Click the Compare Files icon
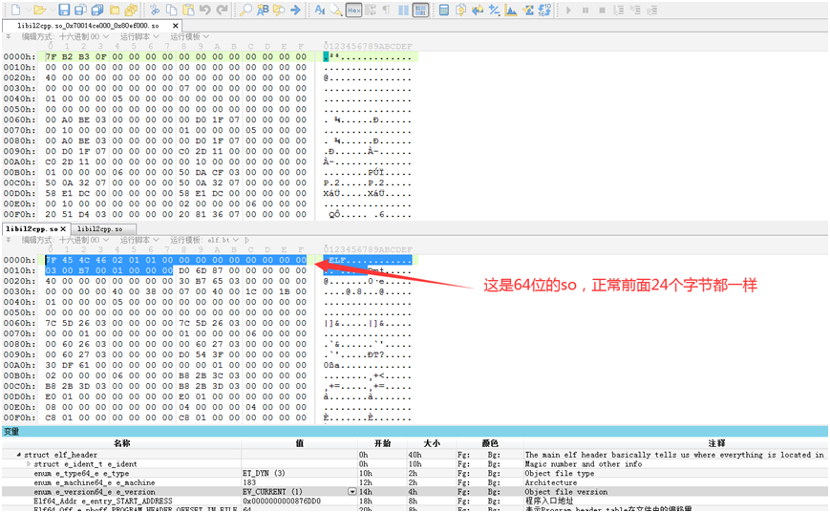The width and height of the screenshot is (830, 513). point(460,10)
